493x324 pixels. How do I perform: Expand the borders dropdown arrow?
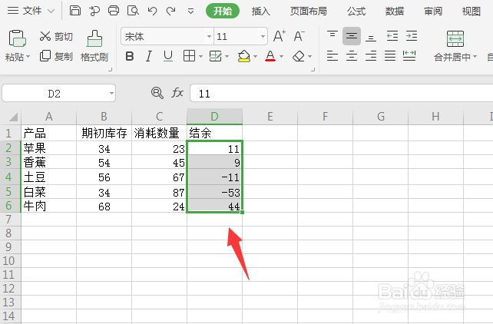200,57
